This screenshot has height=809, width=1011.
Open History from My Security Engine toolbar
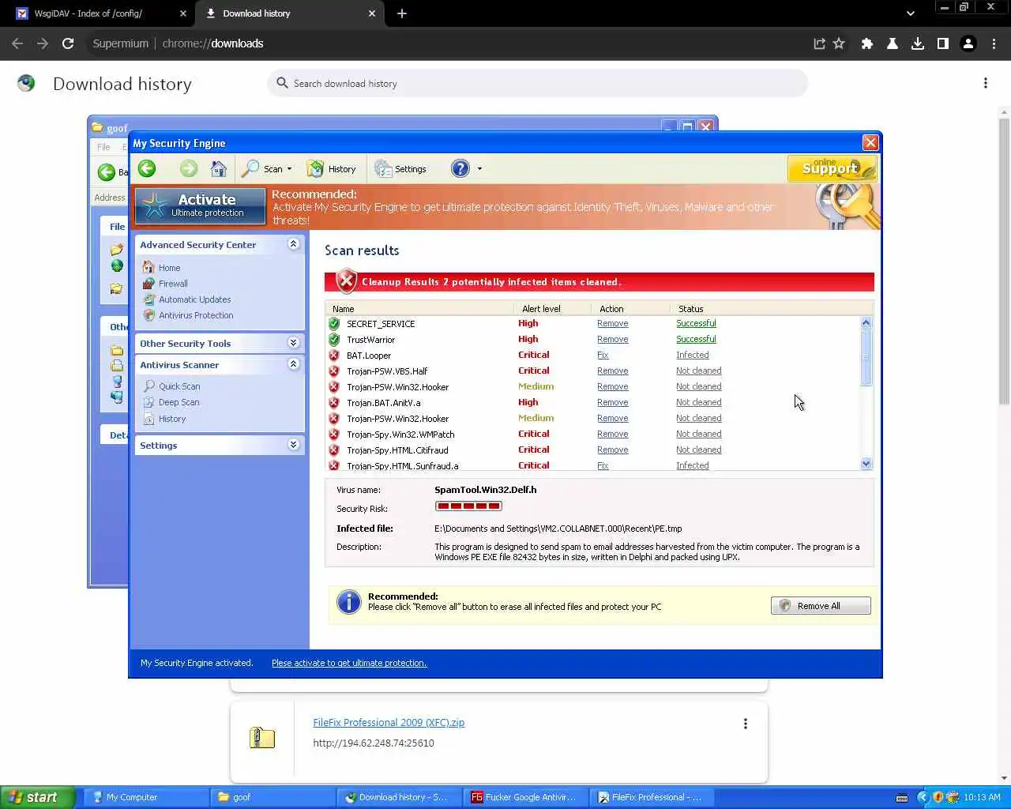[332, 169]
